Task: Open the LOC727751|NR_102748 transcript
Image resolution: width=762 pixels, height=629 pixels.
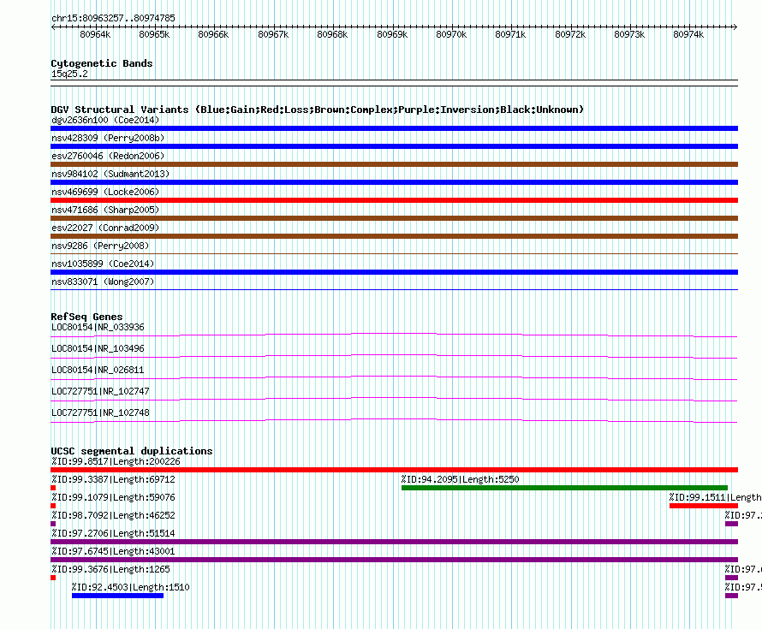Action: [100, 412]
